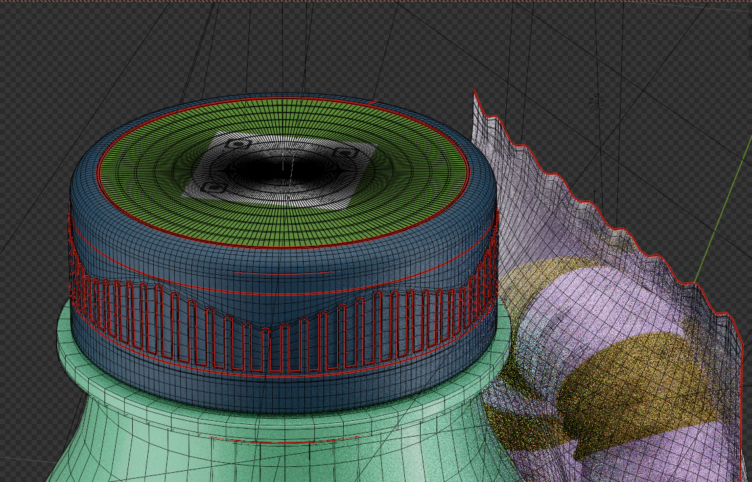Select the dashed-circle light object in viewport
This screenshot has width=752, height=482.
point(597,102)
